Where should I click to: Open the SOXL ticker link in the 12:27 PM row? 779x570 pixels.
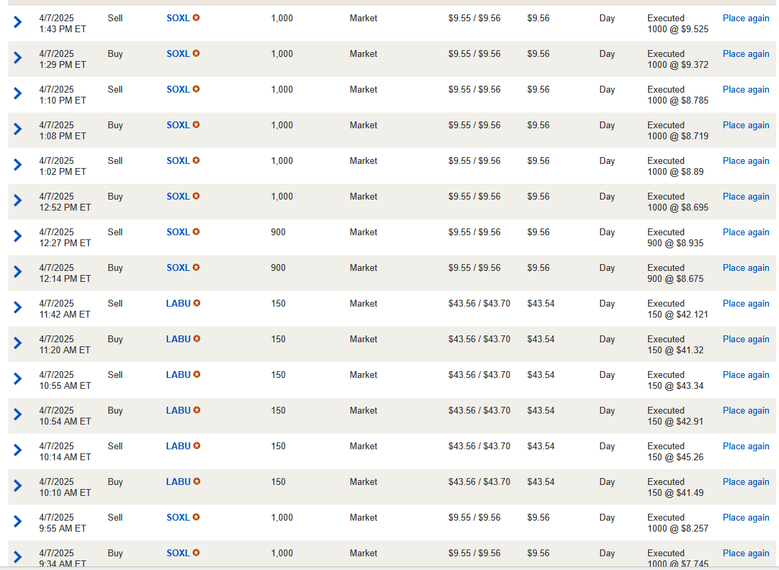(x=178, y=232)
